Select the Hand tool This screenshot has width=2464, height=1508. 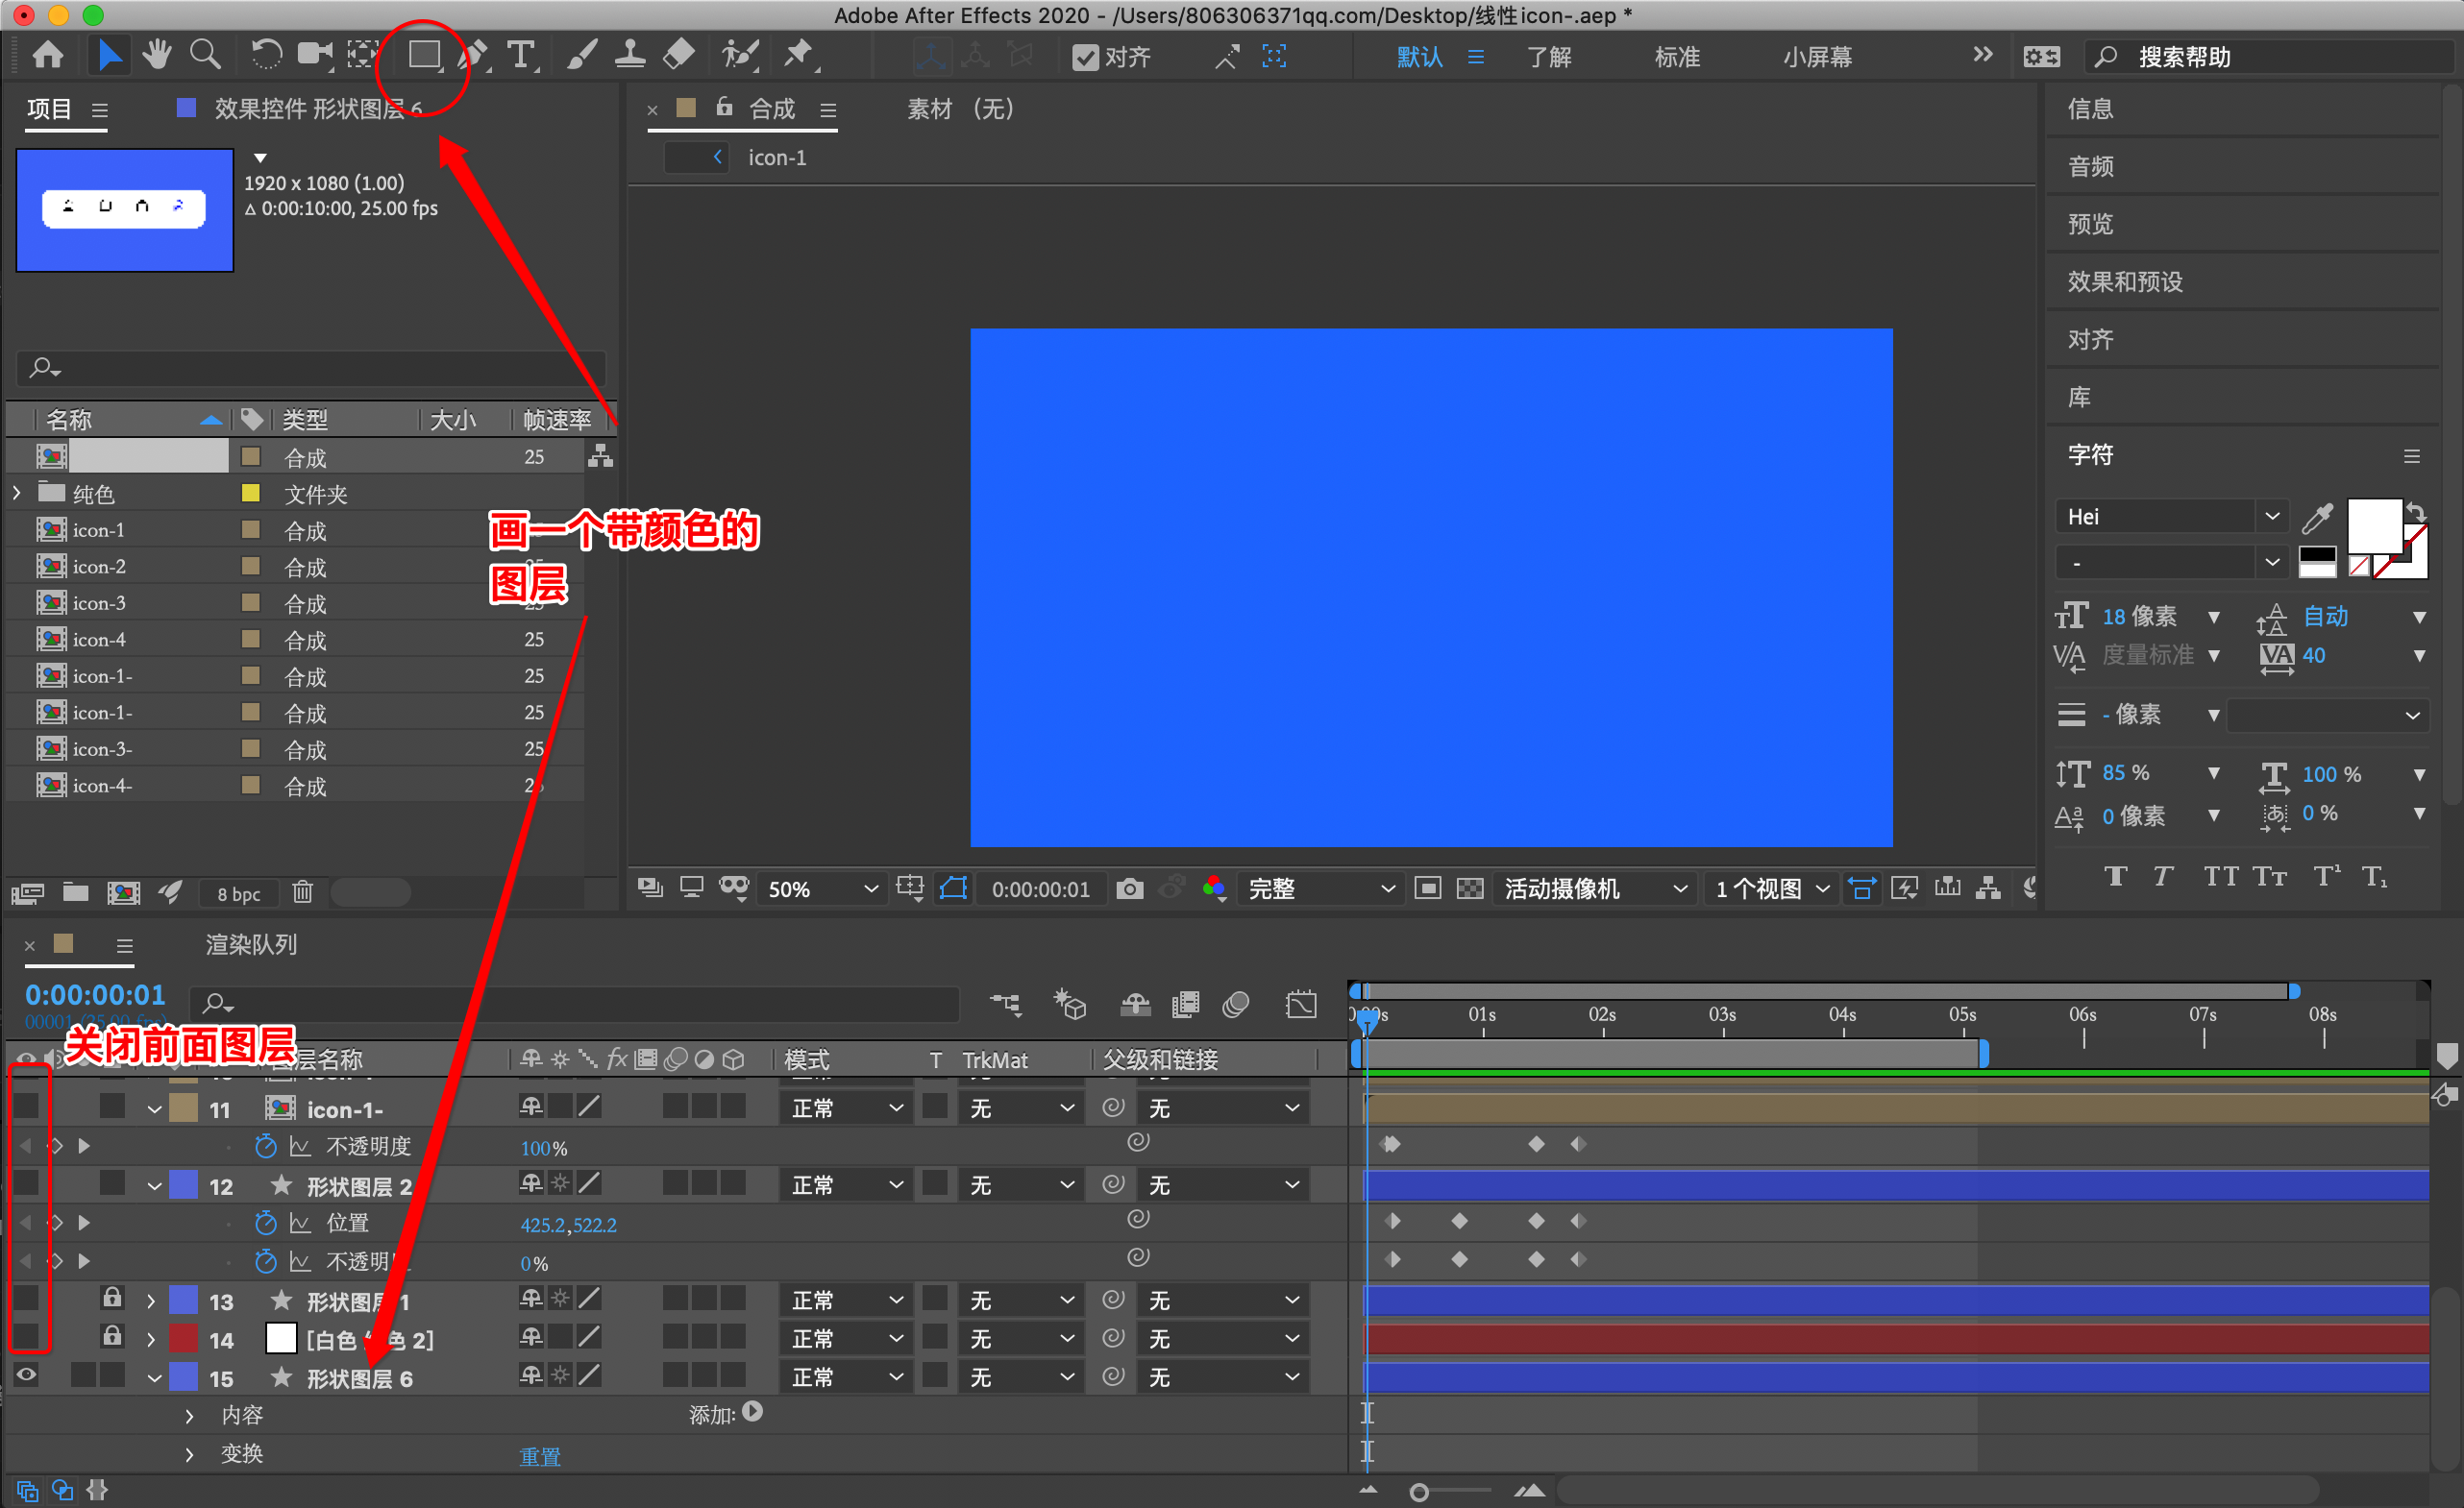[x=156, y=55]
